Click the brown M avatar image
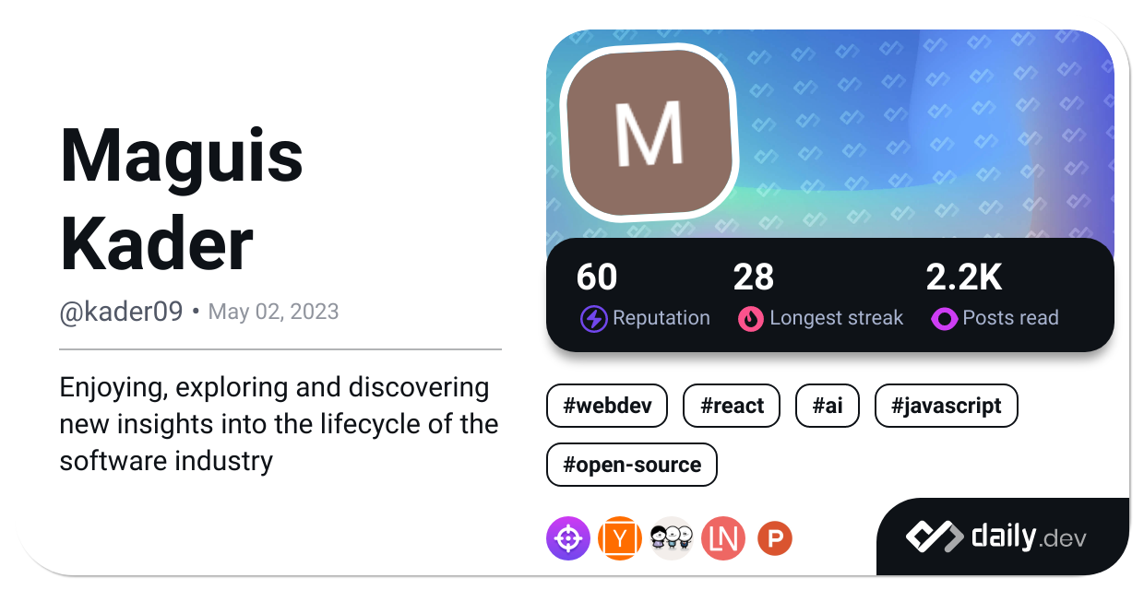The image size is (1144, 590). click(x=649, y=134)
